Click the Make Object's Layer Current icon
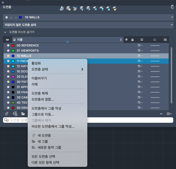176x169 pixels. (x=62, y=8)
